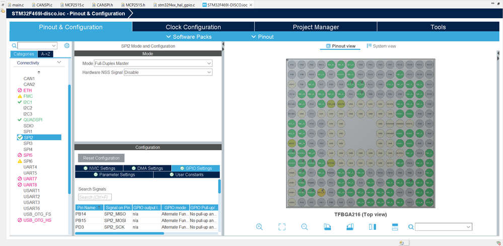Select the Parameter Settings tab
This screenshot has width=503, height=246.
114,175
